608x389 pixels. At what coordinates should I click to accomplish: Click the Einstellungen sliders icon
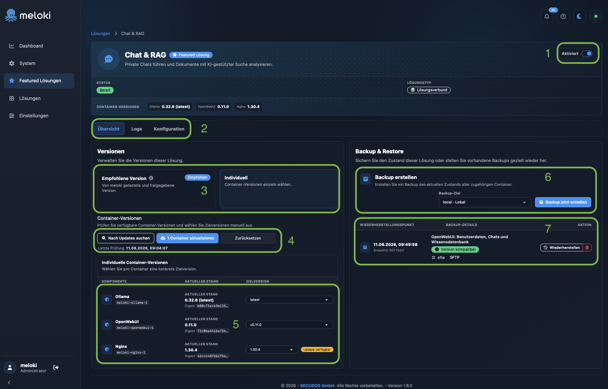point(12,116)
